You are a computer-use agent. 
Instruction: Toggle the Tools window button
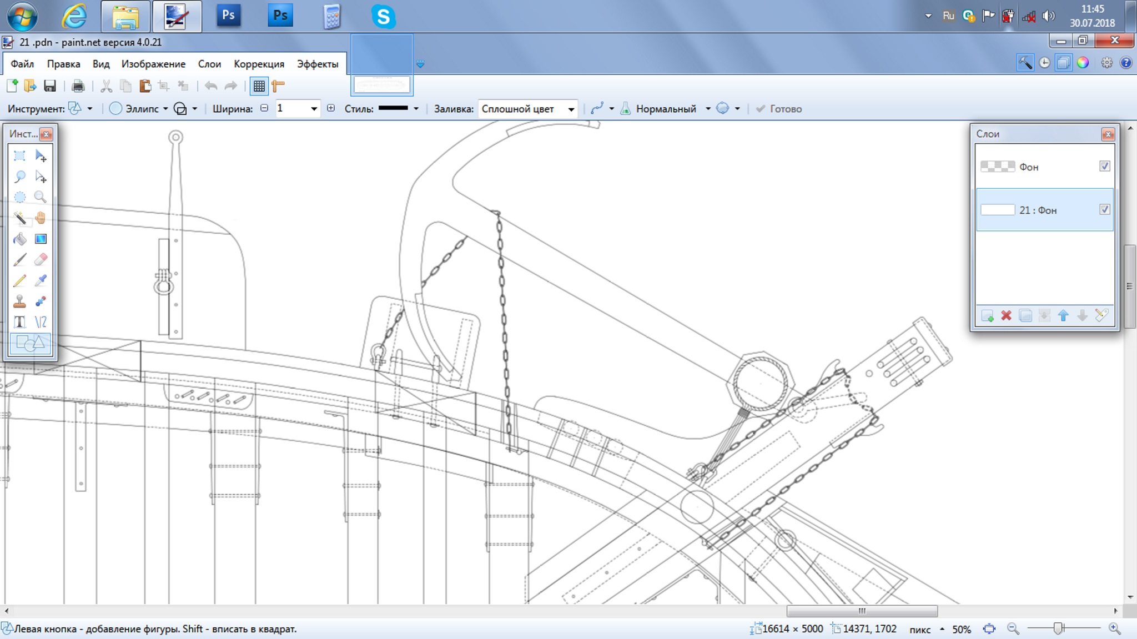[x=1025, y=63]
